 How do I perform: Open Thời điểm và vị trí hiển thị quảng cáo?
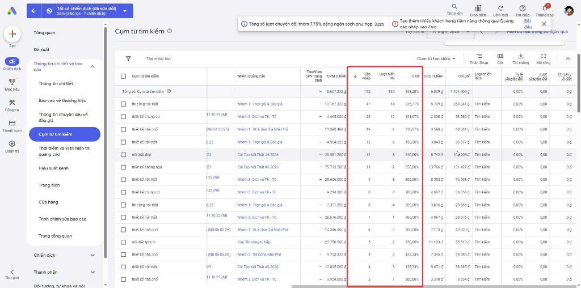65,151
